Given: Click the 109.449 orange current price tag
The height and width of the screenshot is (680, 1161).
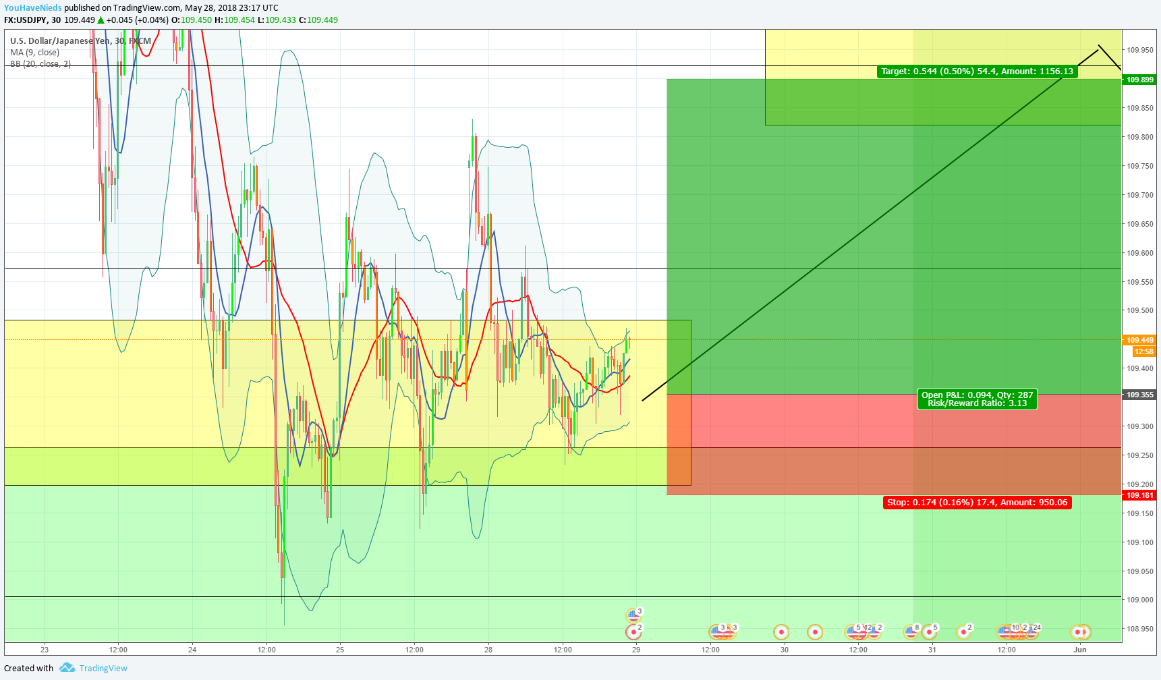Looking at the screenshot, I should (1139, 340).
